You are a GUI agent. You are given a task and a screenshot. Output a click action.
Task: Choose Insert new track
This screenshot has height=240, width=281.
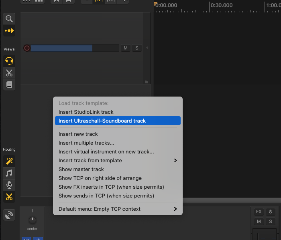point(118,134)
